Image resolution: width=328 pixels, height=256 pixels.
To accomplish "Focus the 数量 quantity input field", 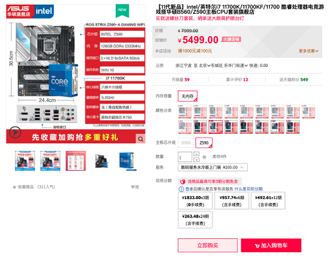I will (185, 157).
